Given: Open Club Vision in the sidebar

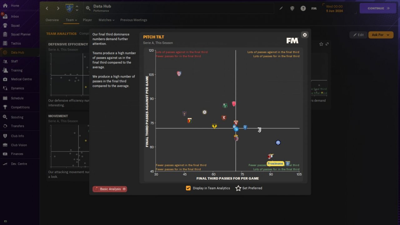Looking at the screenshot, I should [20, 145].
